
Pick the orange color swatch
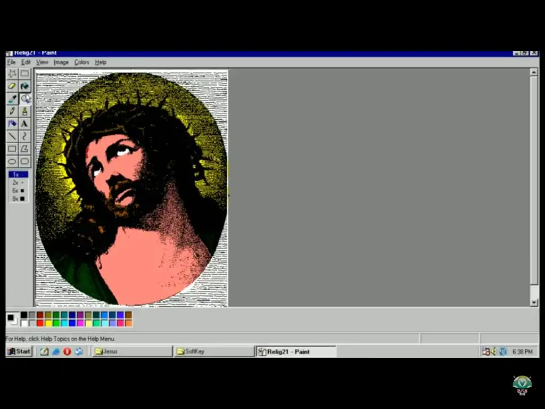[x=129, y=323]
